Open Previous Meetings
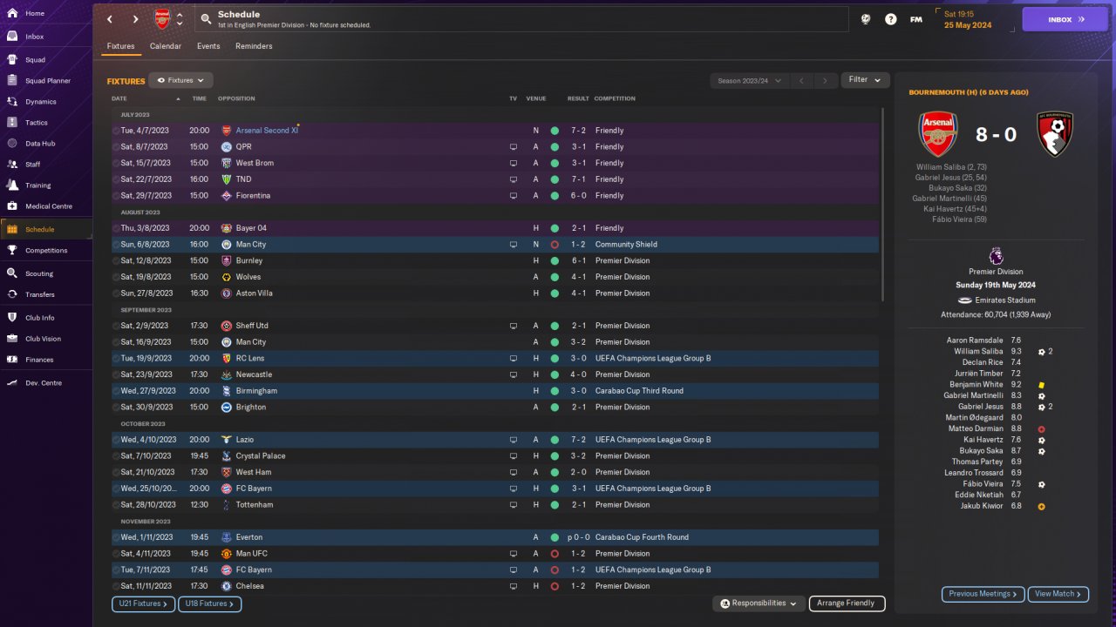This screenshot has height=627, width=1116. [x=983, y=594]
